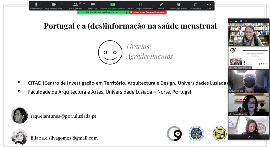The image size is (270, 147).
Task: Open the Bate-papo chat
Action: pos(92,5)
